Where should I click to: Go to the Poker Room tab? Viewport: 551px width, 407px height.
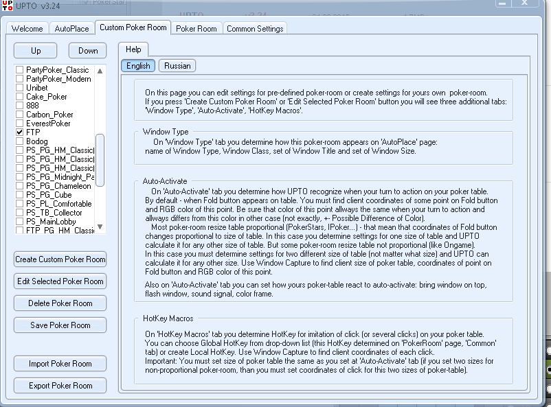pyautogui.click(x=196, y=28)
